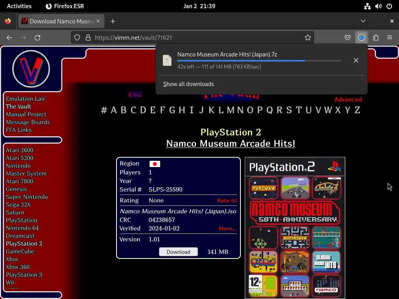
Task: Open Emulation Lair link
Action: [26, 98]
